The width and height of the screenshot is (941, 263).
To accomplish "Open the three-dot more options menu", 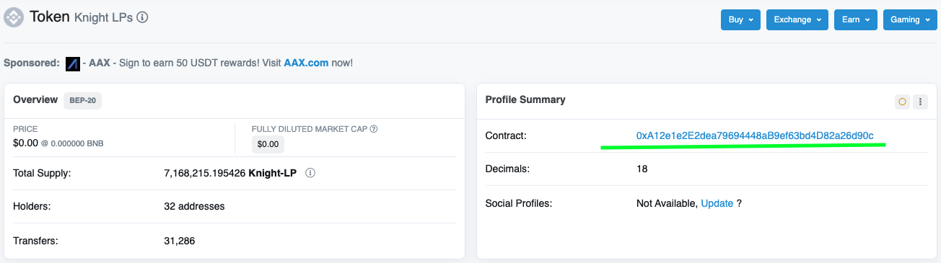I will pos(920,102).
